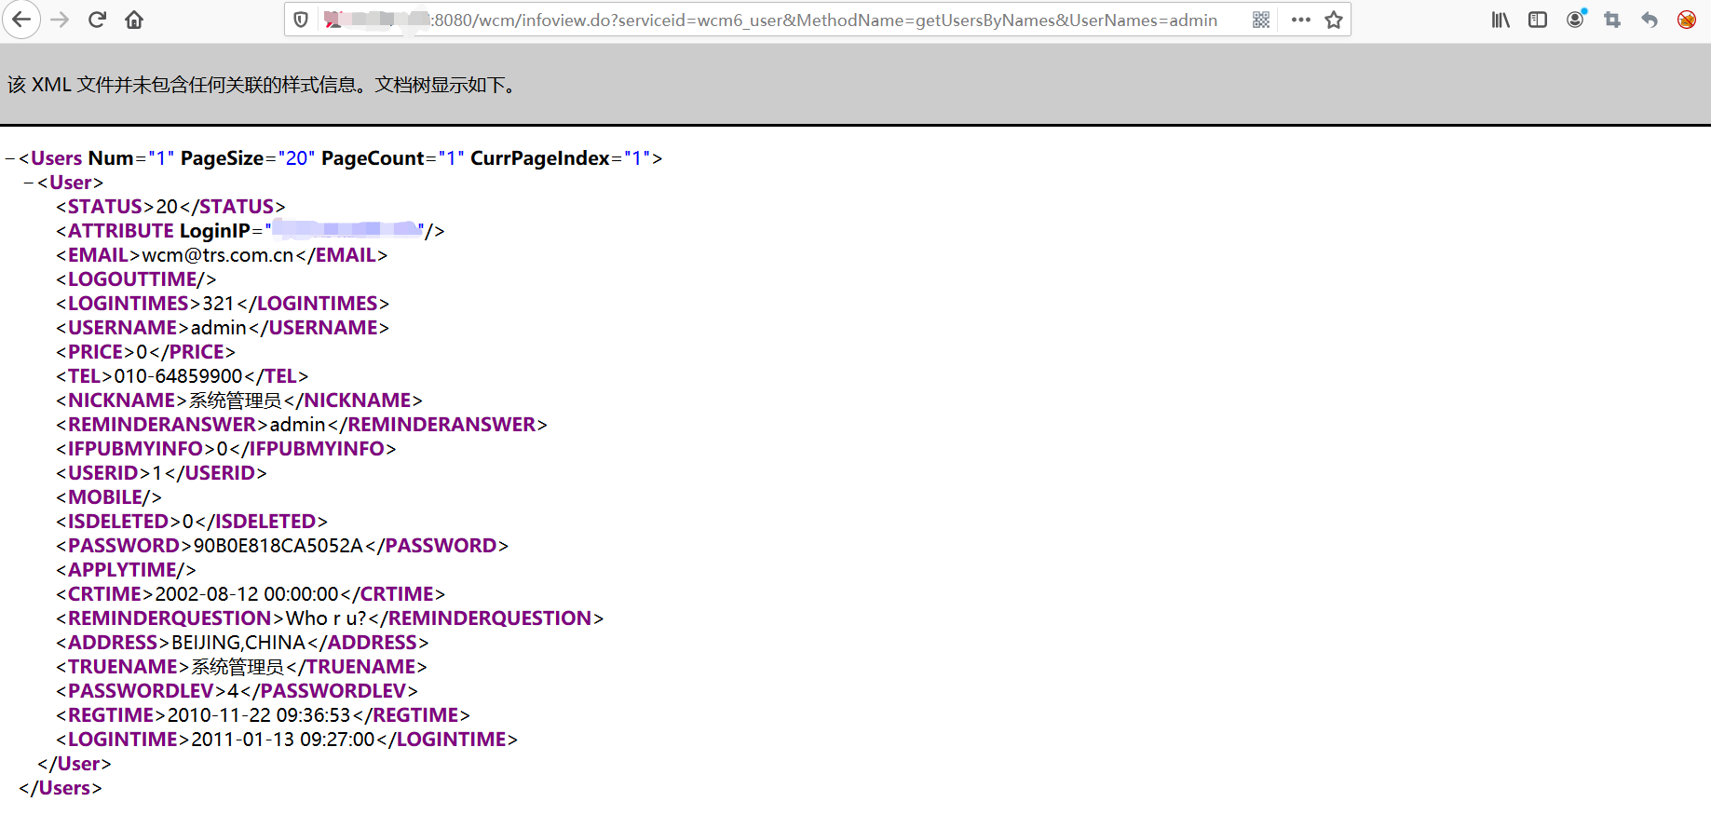Select the PageSize attribute value 20
The height and width of the screenshot is (815, 1711).
tap(297, 158)
